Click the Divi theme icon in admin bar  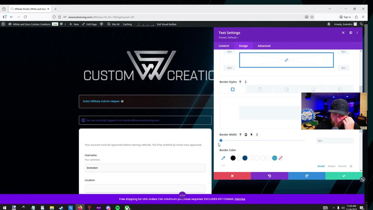point(101,24)
